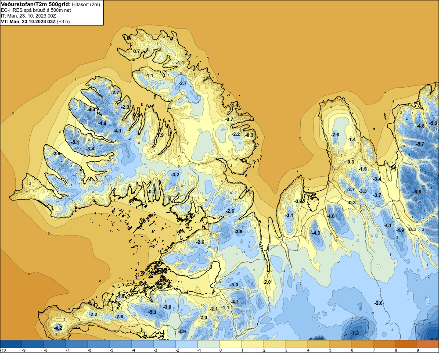Viewport: 439px width, 353px height.
Task: Click the '9' tick label under the color bar
Action: tap(418, 350)
